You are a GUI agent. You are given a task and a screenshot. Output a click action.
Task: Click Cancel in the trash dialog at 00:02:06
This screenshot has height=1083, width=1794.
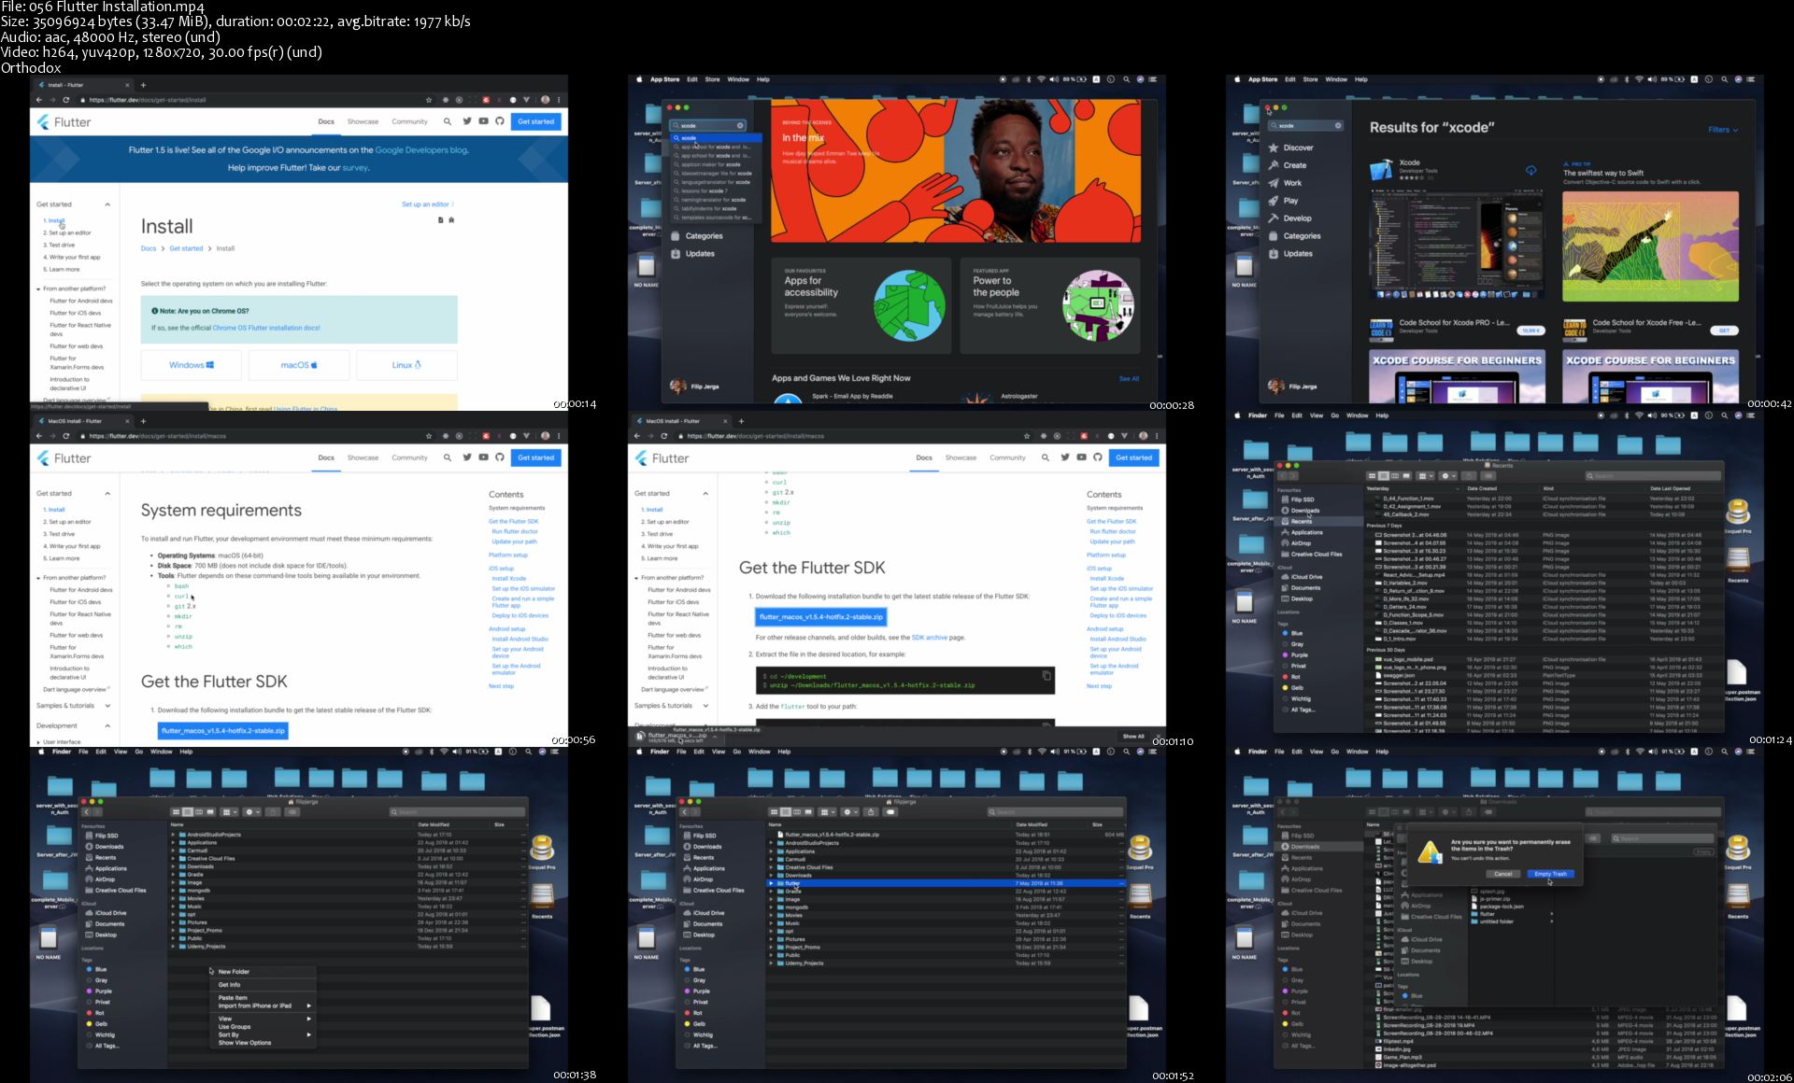click(1502, 874)
